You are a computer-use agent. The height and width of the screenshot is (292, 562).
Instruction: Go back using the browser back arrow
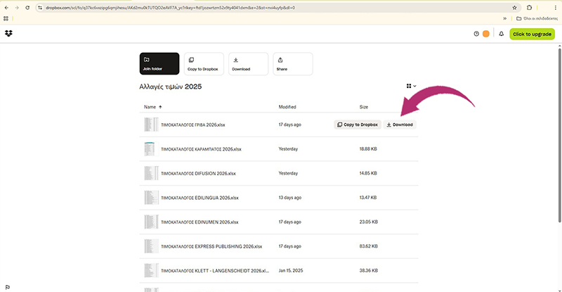(6, 8)
